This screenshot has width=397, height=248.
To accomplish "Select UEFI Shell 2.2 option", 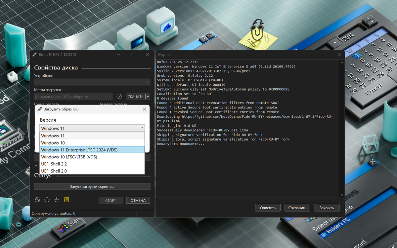I will point(92,164).
